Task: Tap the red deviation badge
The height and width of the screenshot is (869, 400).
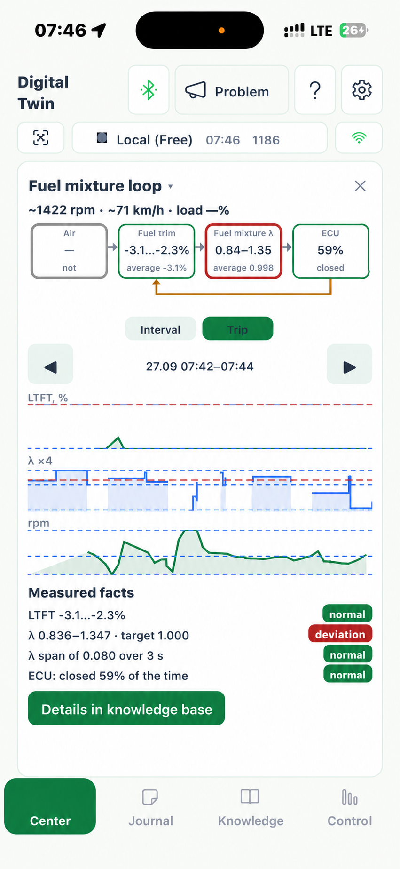Action: pyautogui.click(x=340, y=634)
